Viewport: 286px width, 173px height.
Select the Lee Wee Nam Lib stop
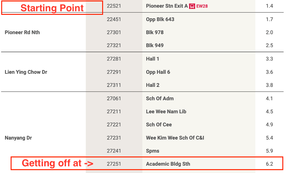pos(166,112)
